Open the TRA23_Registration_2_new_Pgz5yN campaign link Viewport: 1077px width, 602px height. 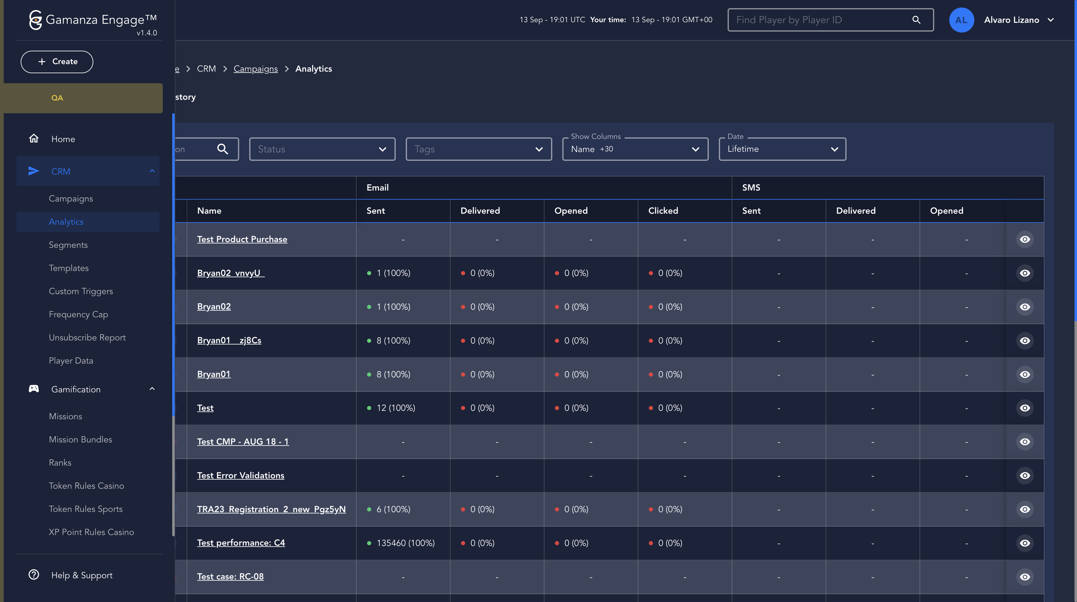(271, 509)
